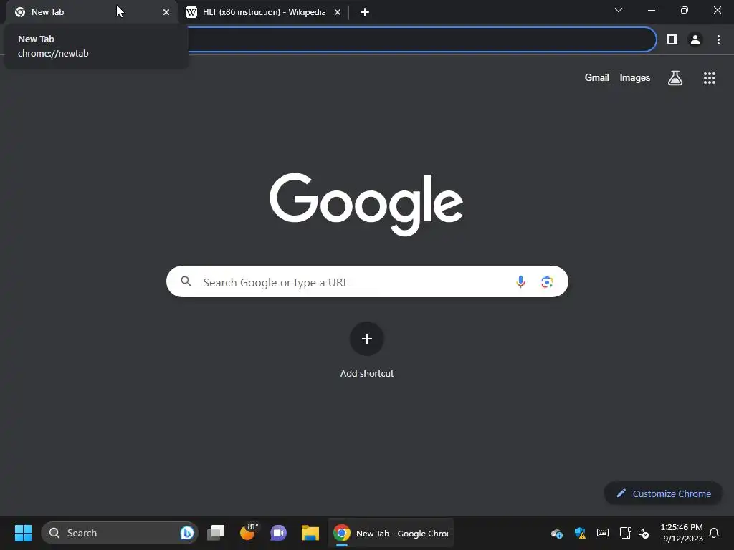The height and width of the screenshot is (550, 734).
Task: Click chrome://newtab in the tab tooltip
Action: (x=53, y=53)
